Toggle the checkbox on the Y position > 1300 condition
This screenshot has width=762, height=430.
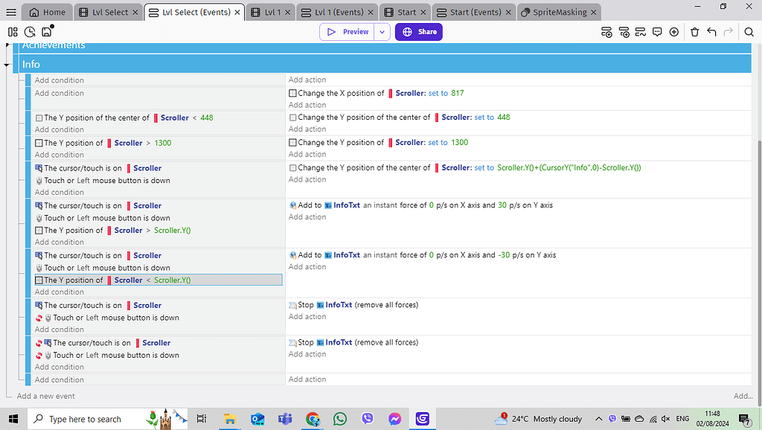point(39,142)
